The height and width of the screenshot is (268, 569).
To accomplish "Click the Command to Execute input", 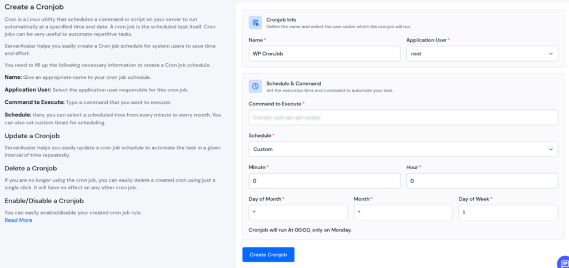I will pyautogui.click(x=403, y=118).
